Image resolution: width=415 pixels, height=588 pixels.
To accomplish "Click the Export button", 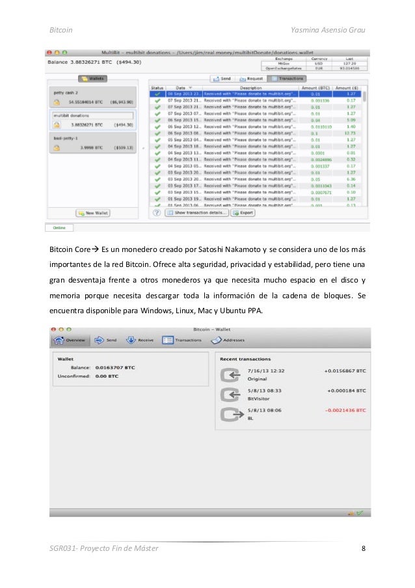I will [243, 213].
